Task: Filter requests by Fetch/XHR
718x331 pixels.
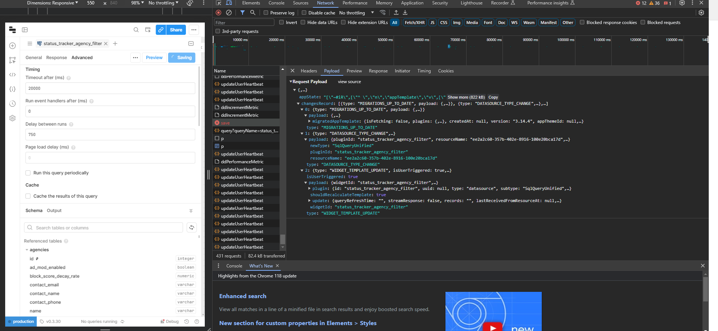Action: coord(415,23)
